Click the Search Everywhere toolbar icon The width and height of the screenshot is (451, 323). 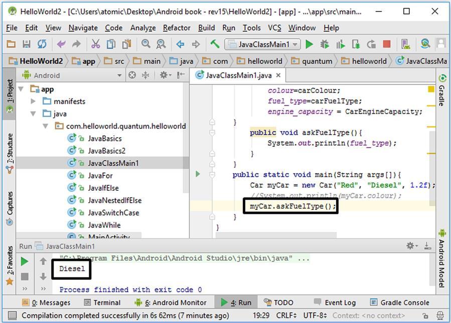[x=425, y=44]
